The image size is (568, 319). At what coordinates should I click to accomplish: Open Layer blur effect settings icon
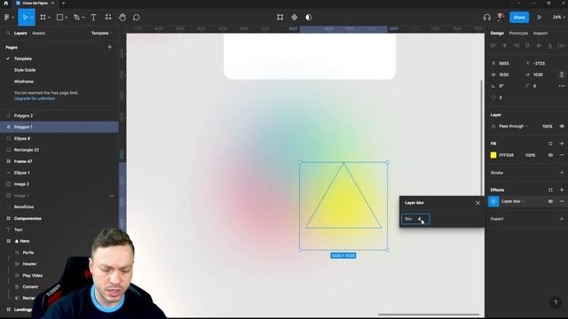click(493, 201)
